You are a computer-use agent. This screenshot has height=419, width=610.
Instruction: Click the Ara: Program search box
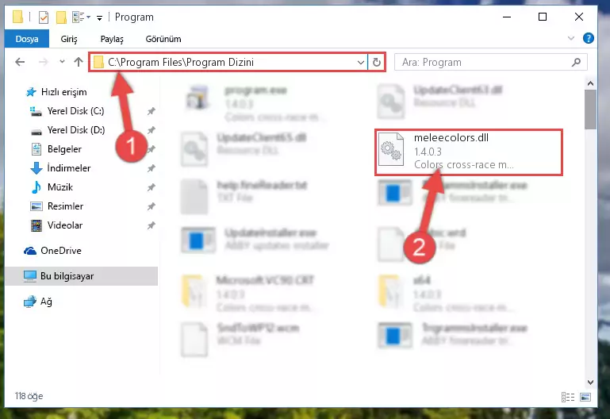coord(490,62)
